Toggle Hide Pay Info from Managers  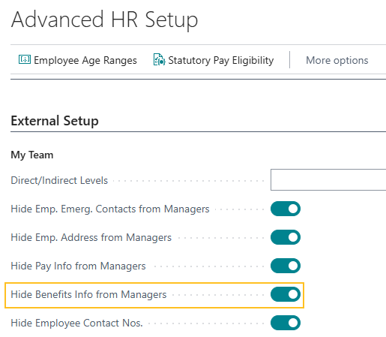pos(286,266)
